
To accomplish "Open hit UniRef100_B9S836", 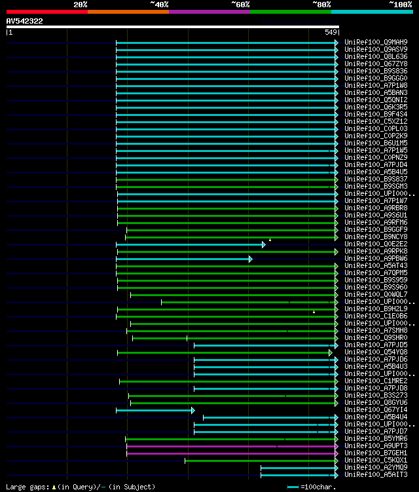I will (376, 71).
